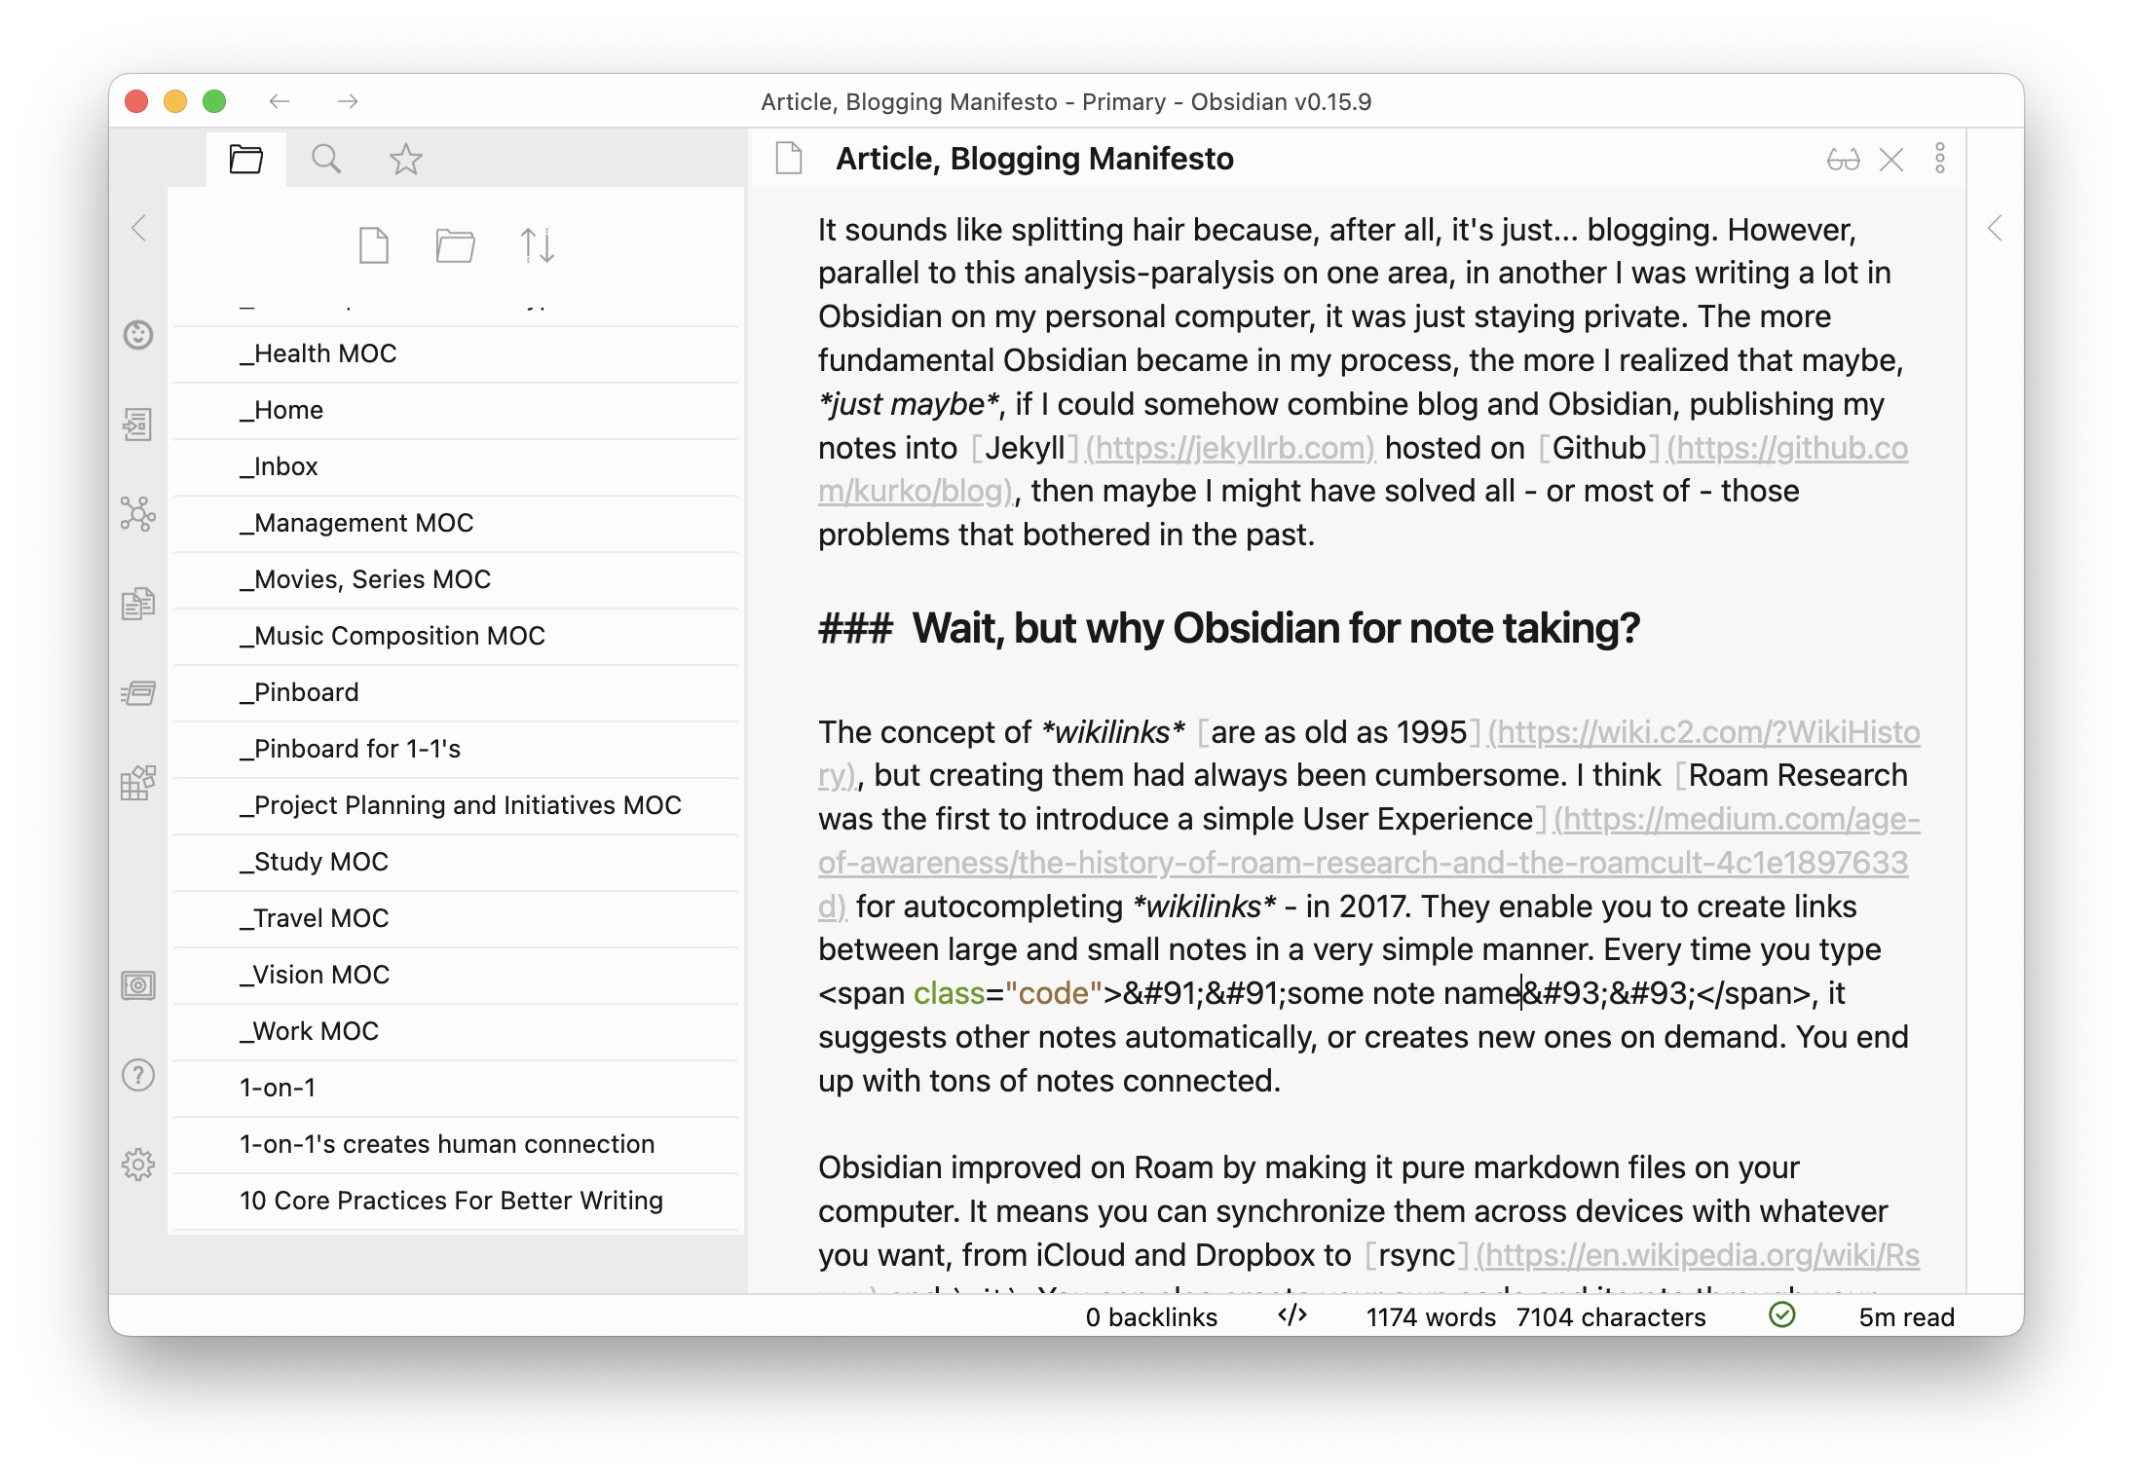Click the jekyllrb.com link
This screenshot has height=1480, width=2133.
pyautogui.click(x=1229, y=448)
